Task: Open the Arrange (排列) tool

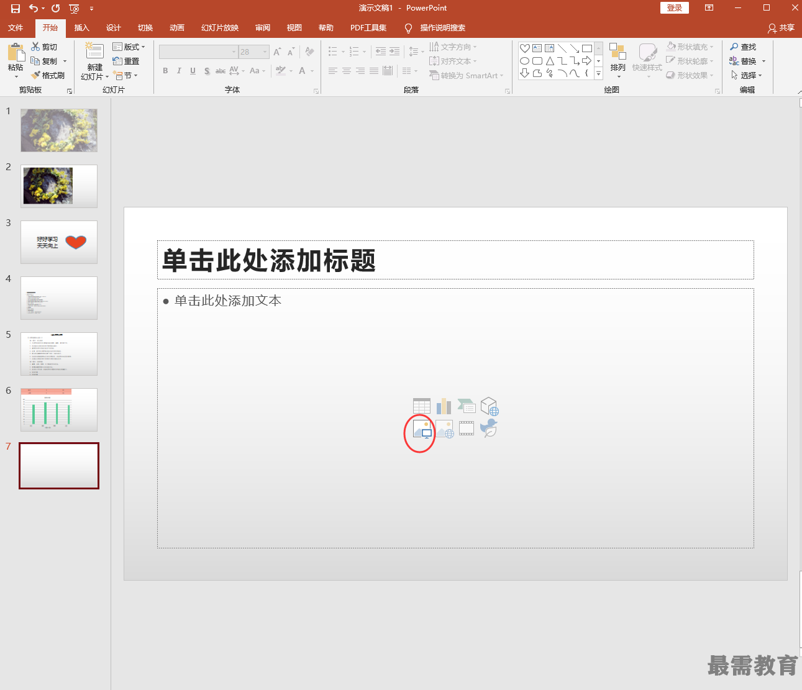Action: 617,60
